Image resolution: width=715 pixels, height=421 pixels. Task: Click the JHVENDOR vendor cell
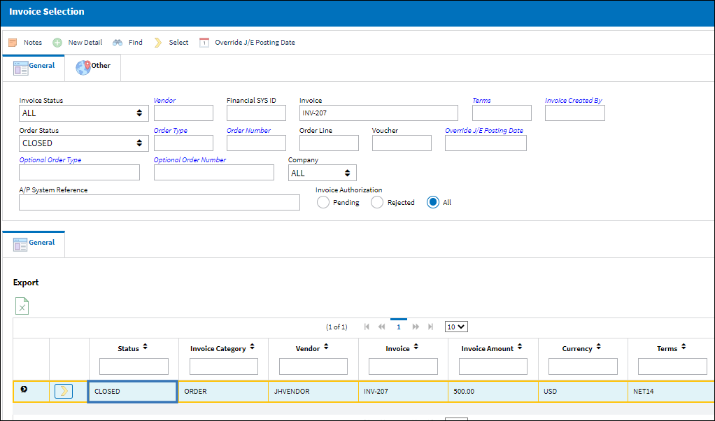click(313, 392)
